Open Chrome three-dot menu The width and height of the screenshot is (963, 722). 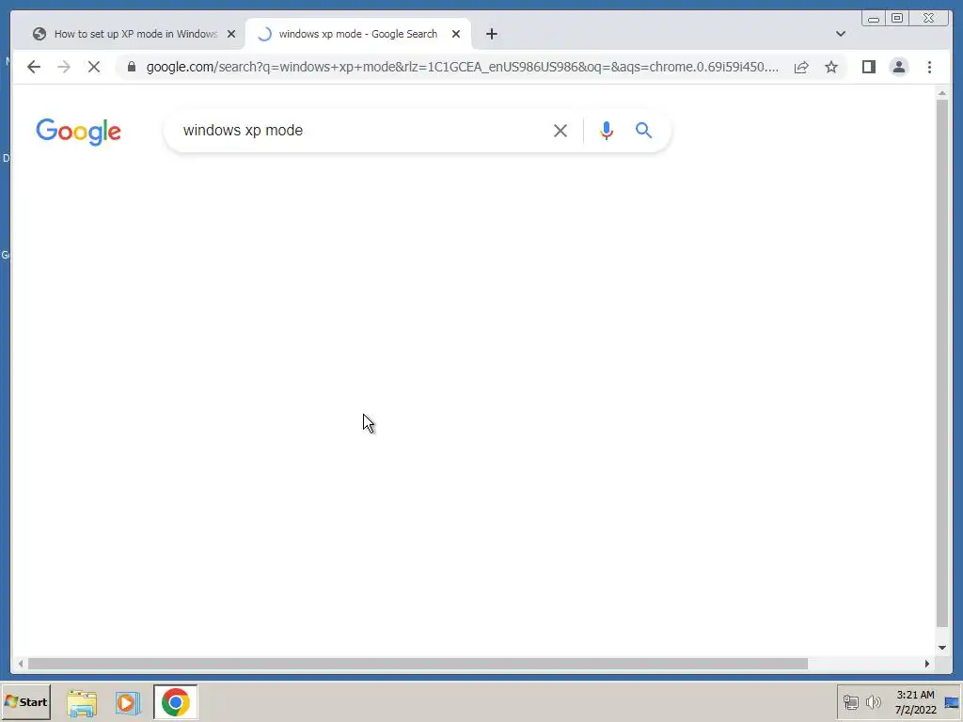[x=929, y=67]
